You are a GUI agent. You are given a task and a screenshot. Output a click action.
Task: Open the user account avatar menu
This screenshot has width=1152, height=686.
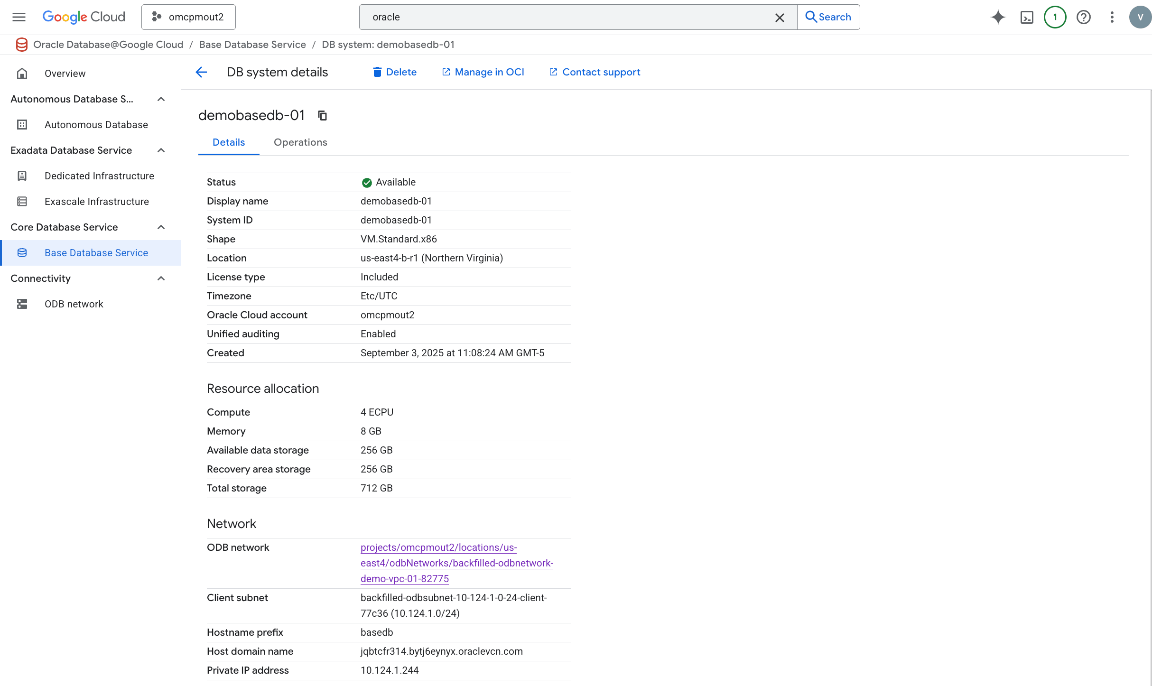tap(1140, 17)
